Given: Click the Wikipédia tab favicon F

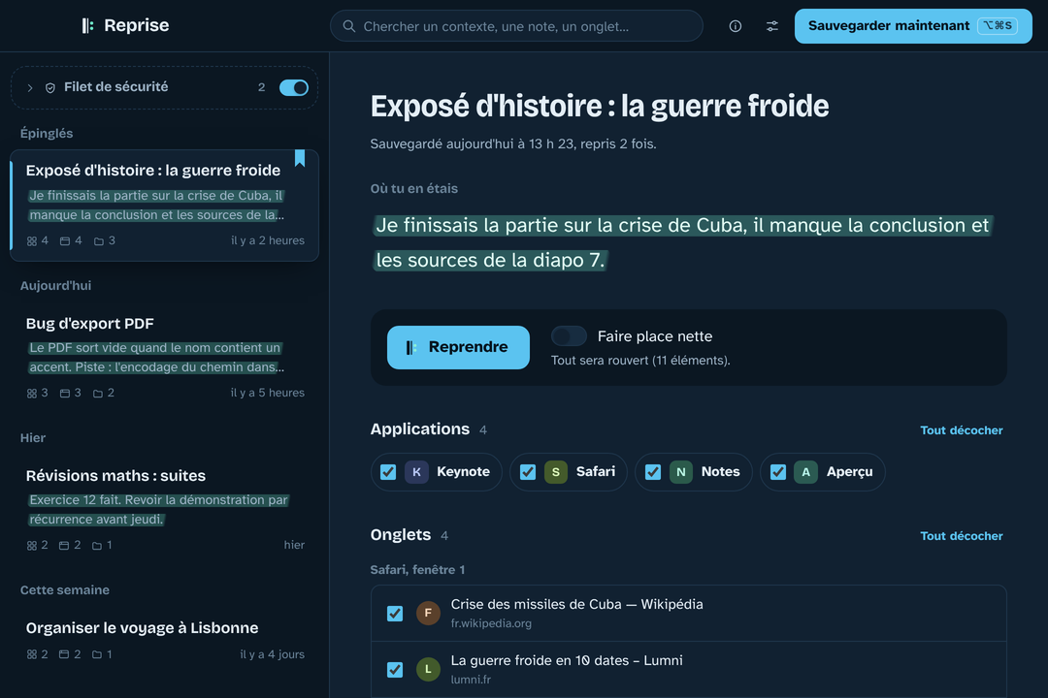Looking at the screenshot, I should (429, 613).
